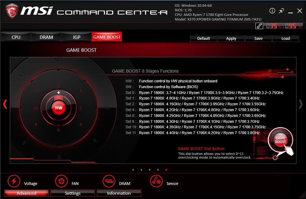Viewport: 306px width, 199px height.
Task: Select red stage 8 on the dial
Action: click(36, 125)
